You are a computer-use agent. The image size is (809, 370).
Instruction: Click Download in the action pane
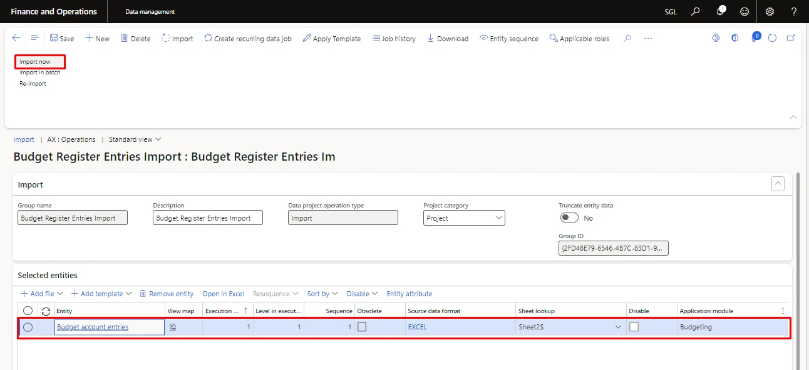pyautogui.click(x=448, y=38)
